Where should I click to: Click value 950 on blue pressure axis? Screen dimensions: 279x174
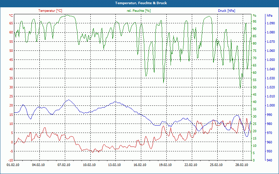coord(270,151)
